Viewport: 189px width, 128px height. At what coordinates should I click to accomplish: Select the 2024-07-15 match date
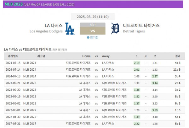point(13,63)
